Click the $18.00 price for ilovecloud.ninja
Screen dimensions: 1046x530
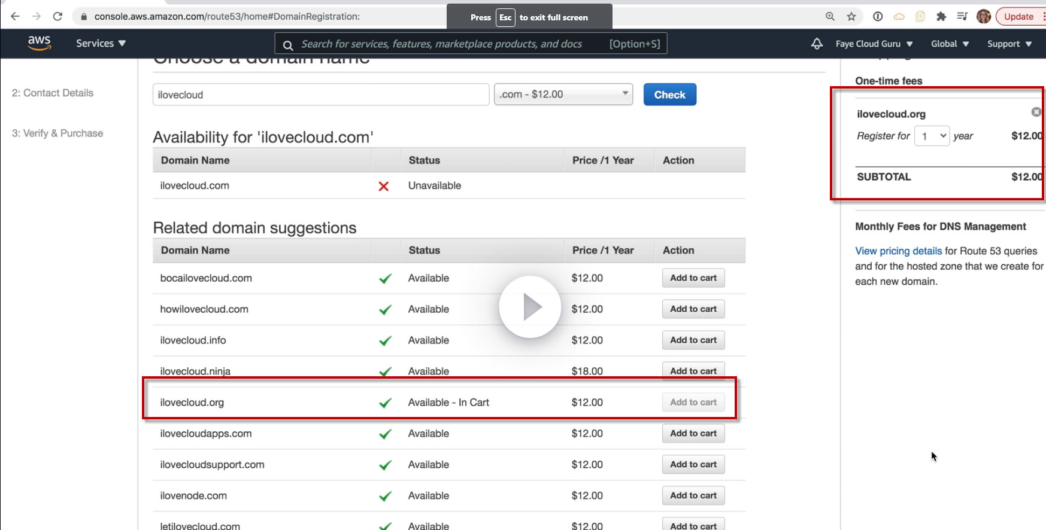[x=587, y=371]
